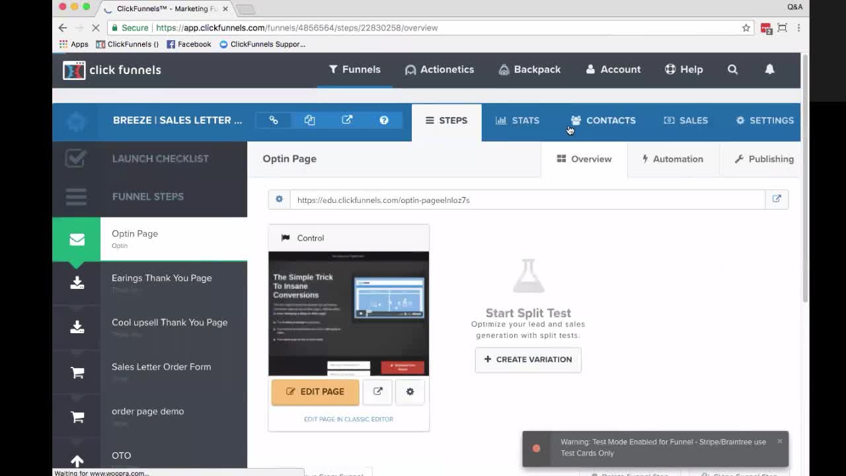Click the Funnel Steps hamburger icon

tap(76, 196)
